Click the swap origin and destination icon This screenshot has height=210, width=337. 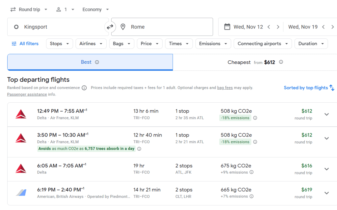click(110, 27)
